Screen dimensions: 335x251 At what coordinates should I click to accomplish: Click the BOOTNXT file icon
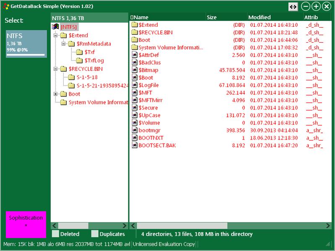coord(135,137)
